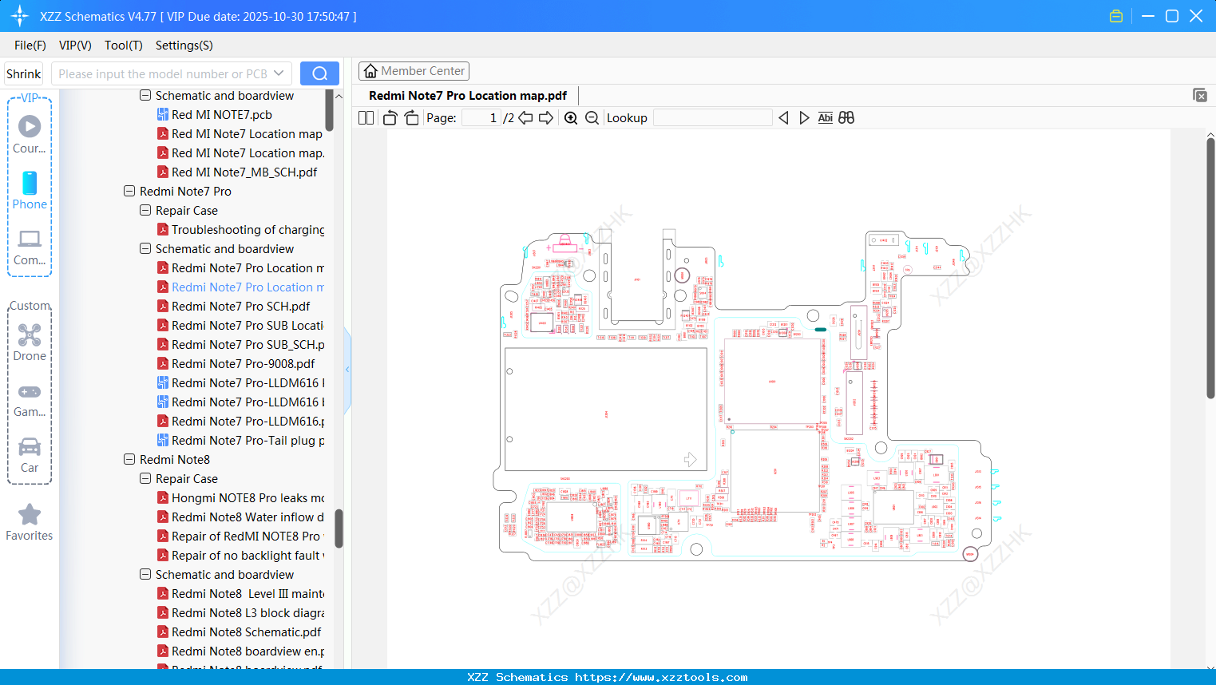Open the Member Center
Screen dimensions: 1216x685
(414, 71)
